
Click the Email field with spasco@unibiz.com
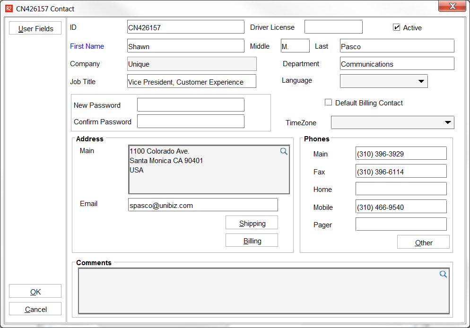point(203,205)
